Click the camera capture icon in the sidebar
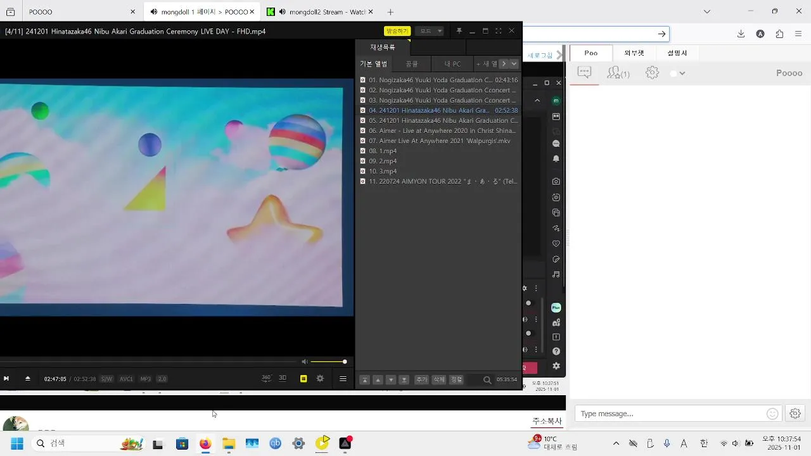This screenshot has width=811, height=456. (x=556, y=181)
